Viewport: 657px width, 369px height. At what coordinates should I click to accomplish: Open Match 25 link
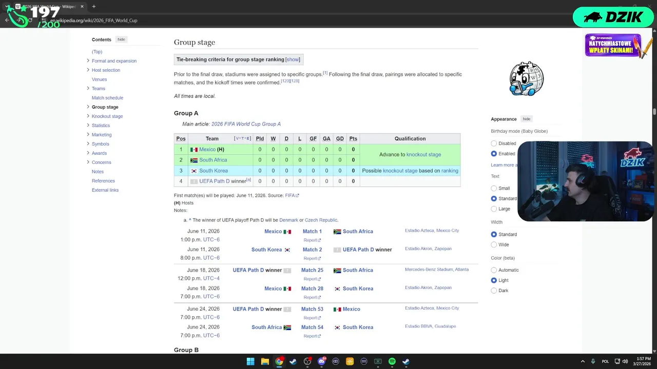[312, 270]
